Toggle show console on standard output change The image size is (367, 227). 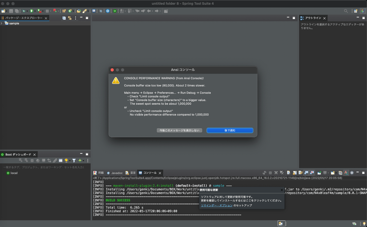pos(306,173)
